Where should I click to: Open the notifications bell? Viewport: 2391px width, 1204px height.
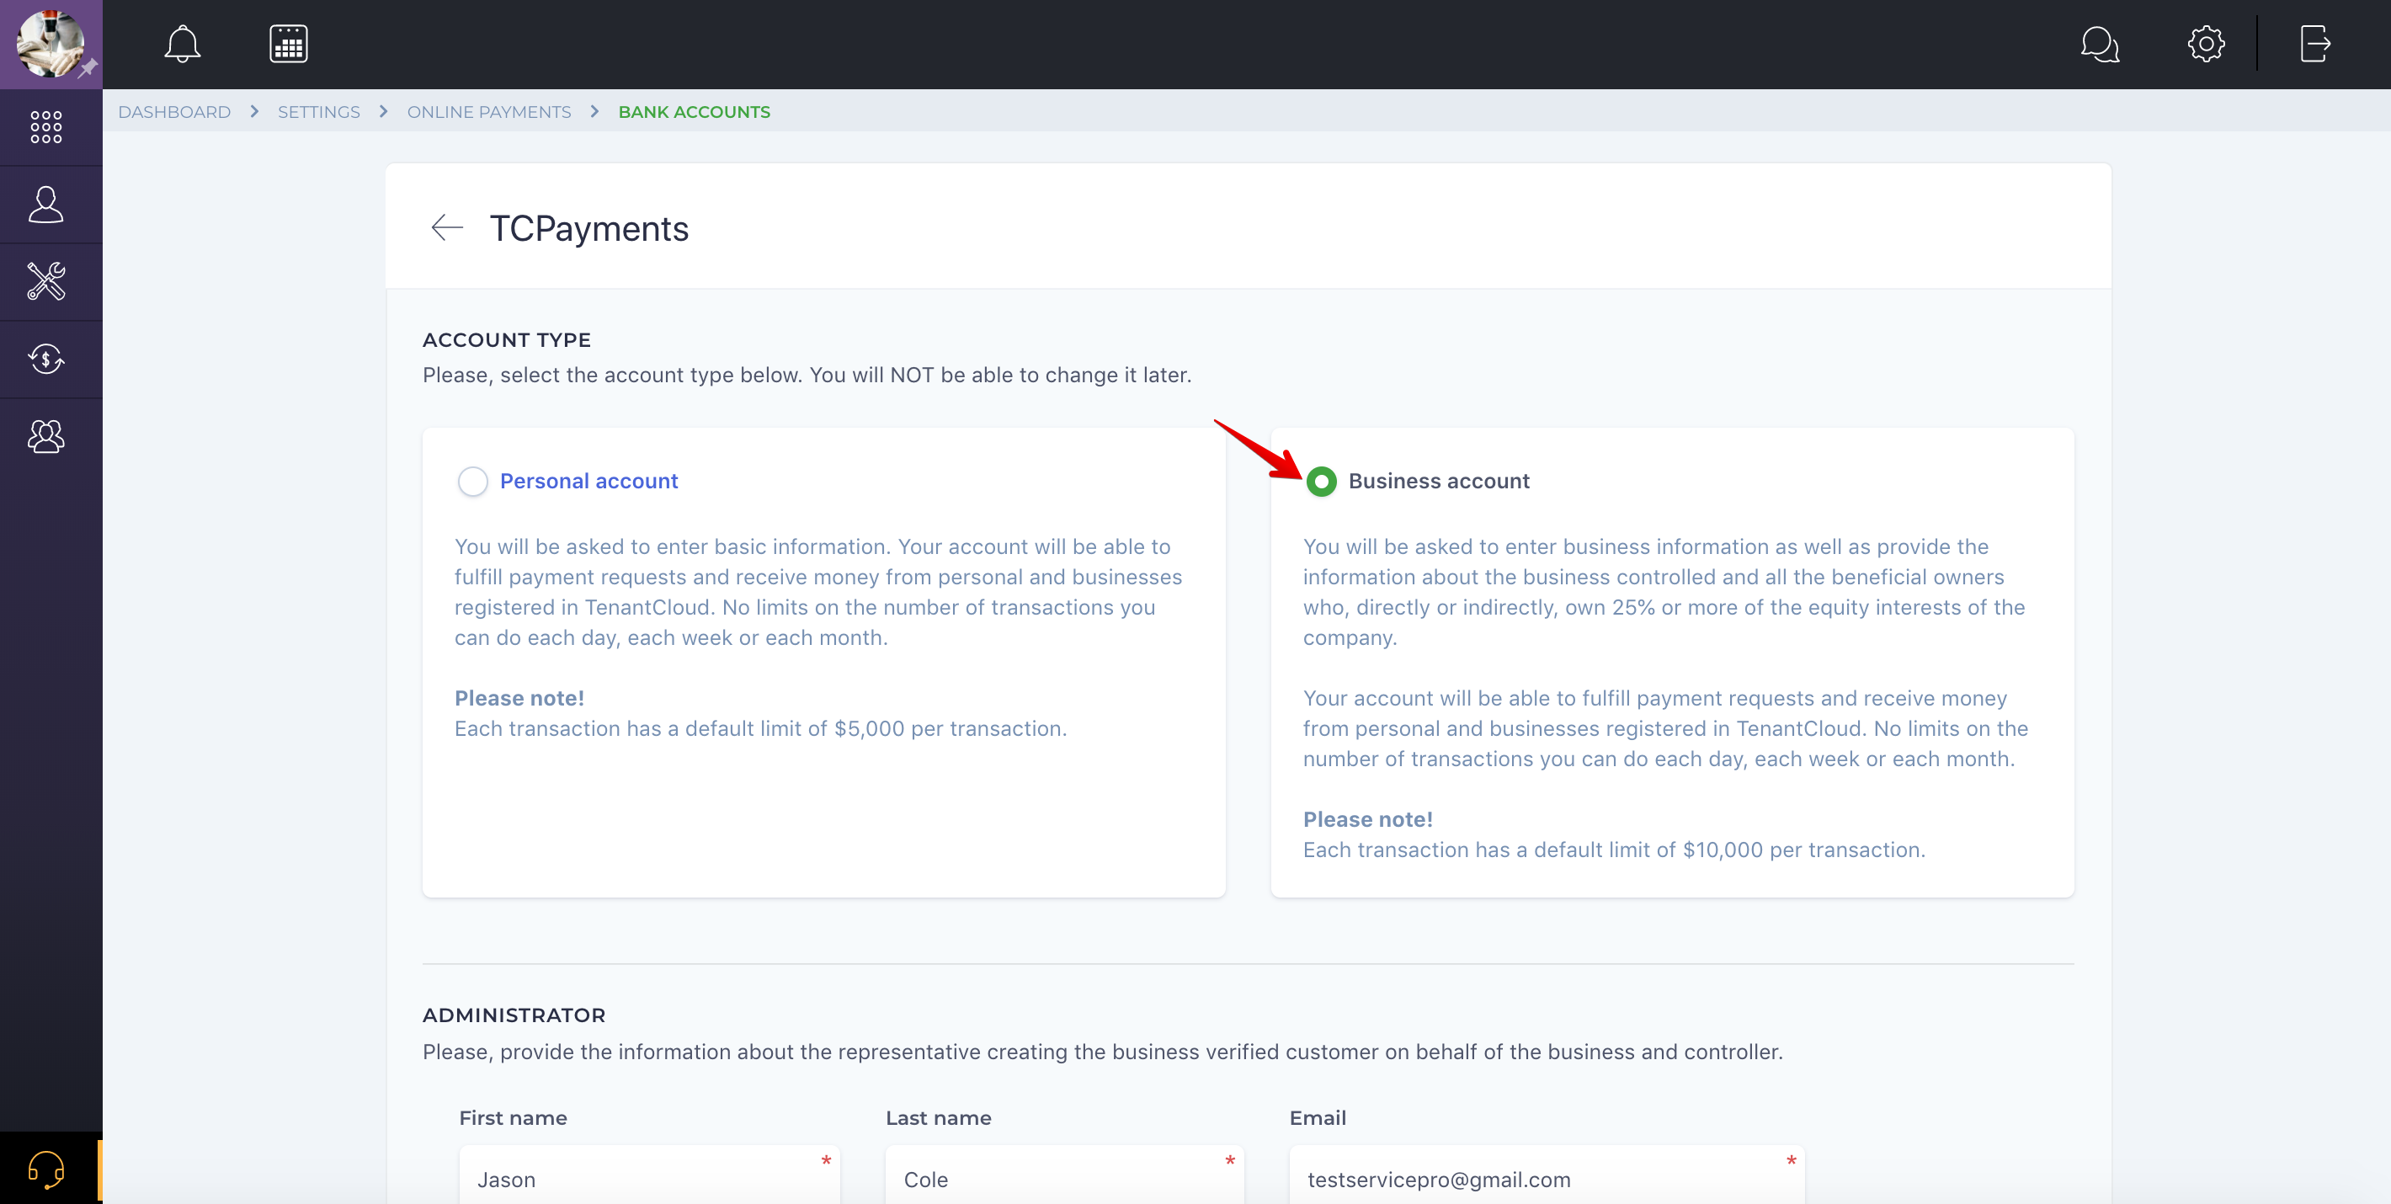coord(182,44)
